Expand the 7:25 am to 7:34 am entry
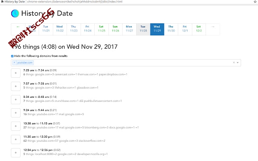The image size is (258, 161). click(x=16, y=73)
